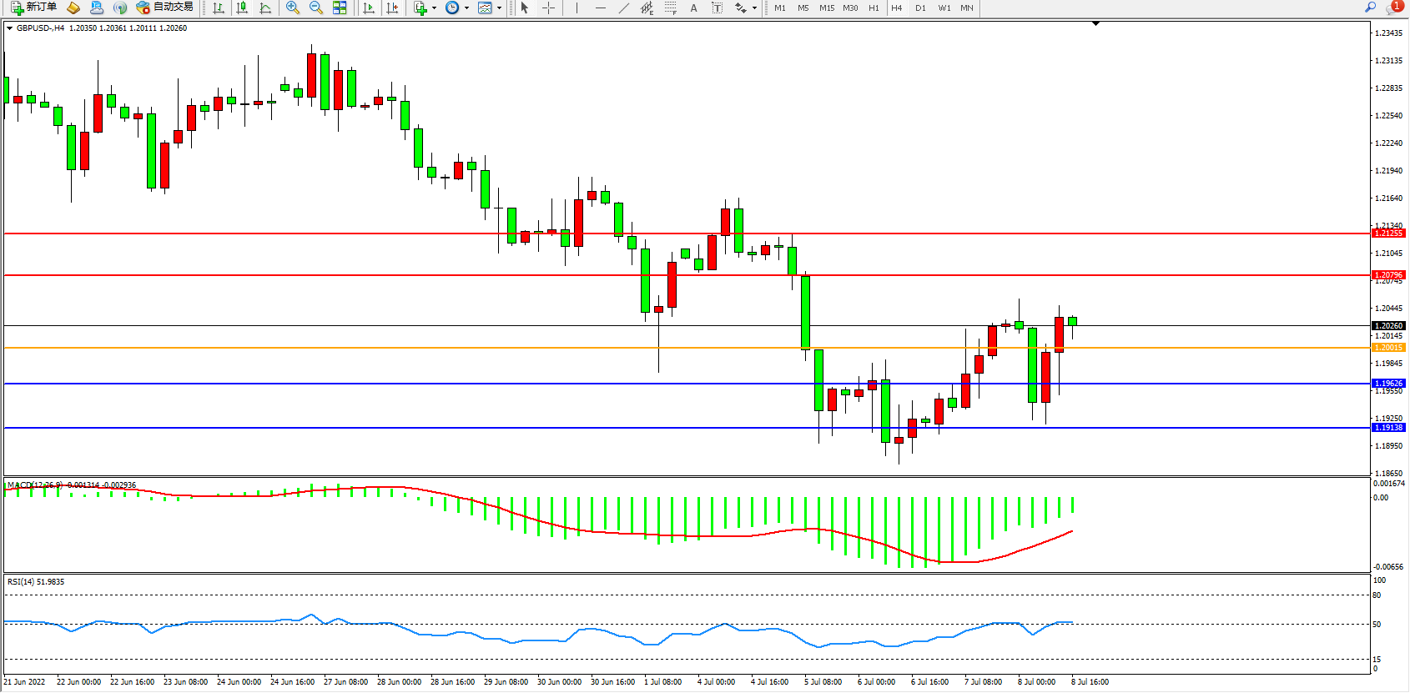Click the red 1.20796 price level label

pyautogui.click(x=1388, y=274)
